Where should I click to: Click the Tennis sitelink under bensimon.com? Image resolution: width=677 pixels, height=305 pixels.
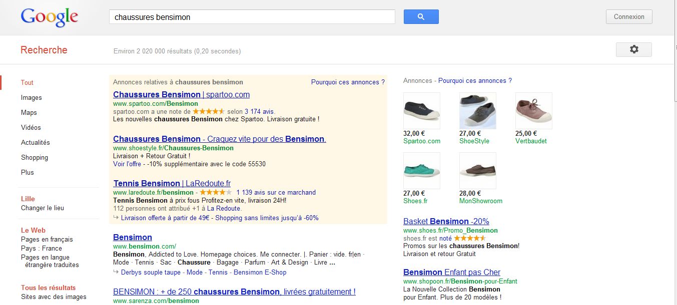point(218,273)
